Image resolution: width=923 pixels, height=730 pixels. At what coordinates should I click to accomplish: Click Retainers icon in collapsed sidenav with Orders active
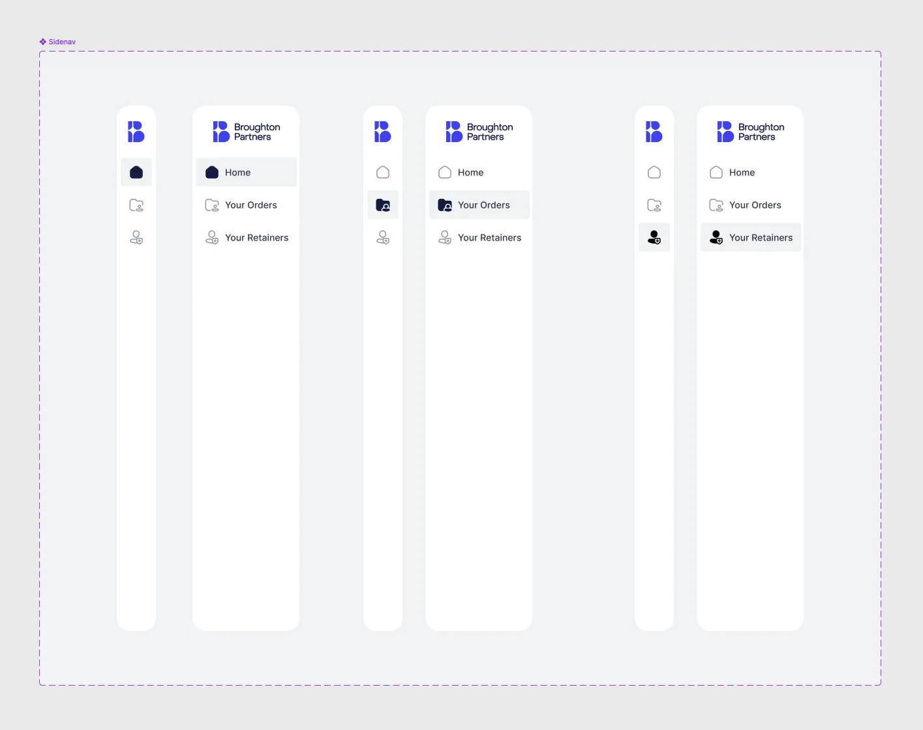tap(383, 237)
